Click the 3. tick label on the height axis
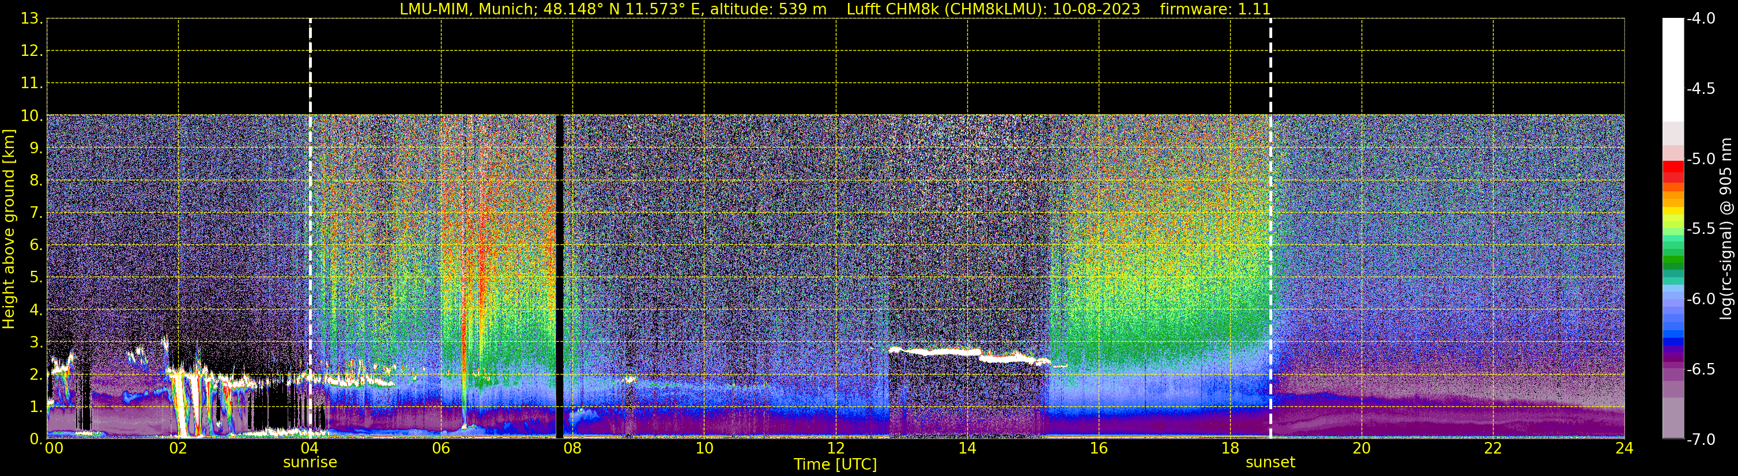The height and width of the screenshot is (476, 1738). [36, 342]
